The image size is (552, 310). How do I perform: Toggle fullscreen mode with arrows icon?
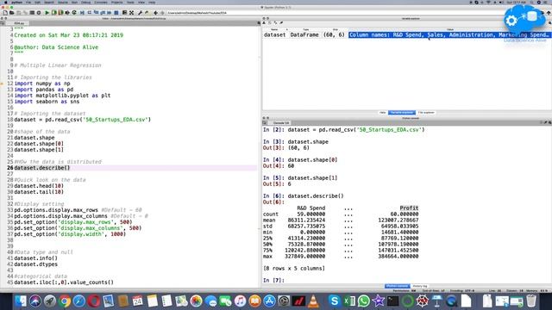[132, 13]
